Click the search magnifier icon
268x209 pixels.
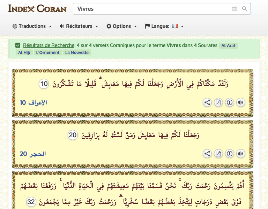click(245, 9)
